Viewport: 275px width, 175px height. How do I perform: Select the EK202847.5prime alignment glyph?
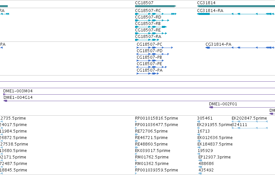click(249, 122)
